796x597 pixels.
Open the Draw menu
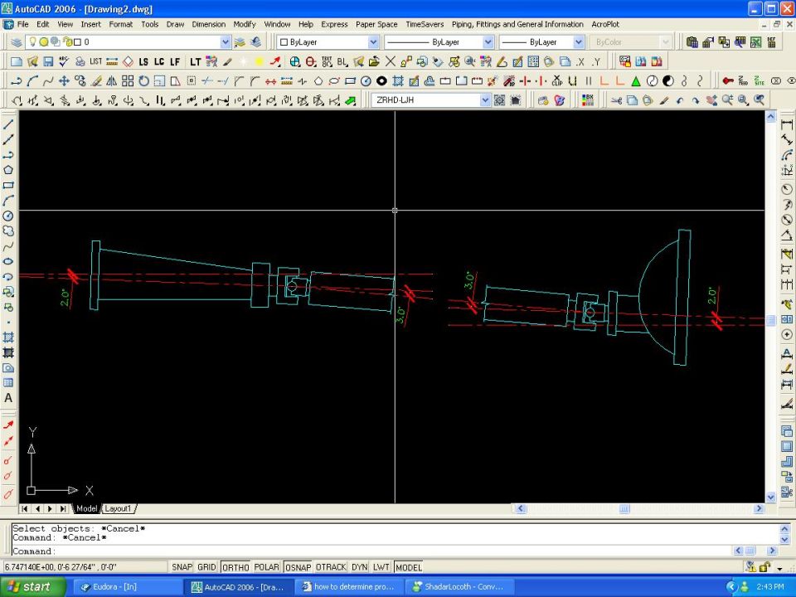pos(175,24)
